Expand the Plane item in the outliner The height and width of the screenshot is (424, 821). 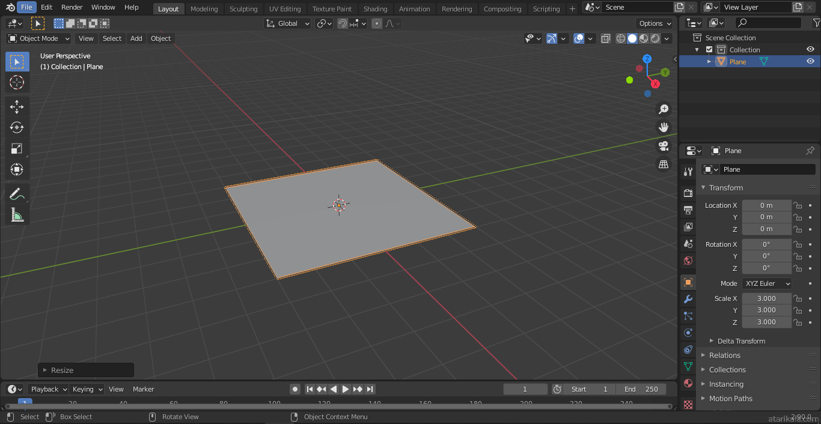coord(709,62)
